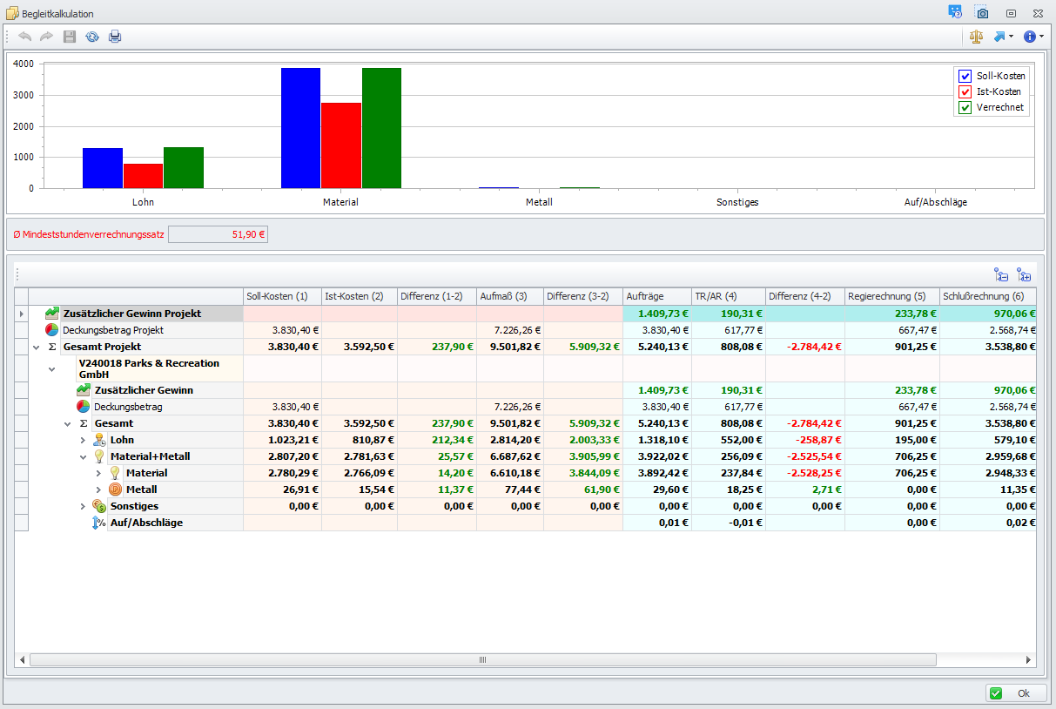Screen dimensions: 1056x709
Task: Click the camera screenshot icon in title bar
Action: pyautogui.click(x=982, y=13)
